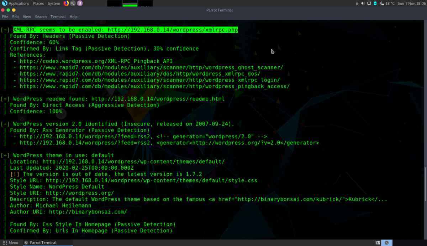Click the style.css Style URL
427x246 pixels.
tap(151, 180)
